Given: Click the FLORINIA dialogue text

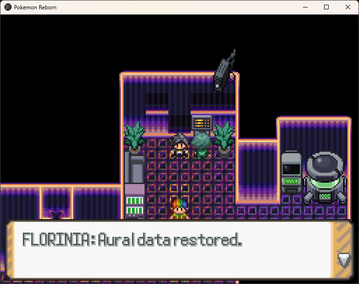Looking at the screenshot, I should [x=132, y=240].
